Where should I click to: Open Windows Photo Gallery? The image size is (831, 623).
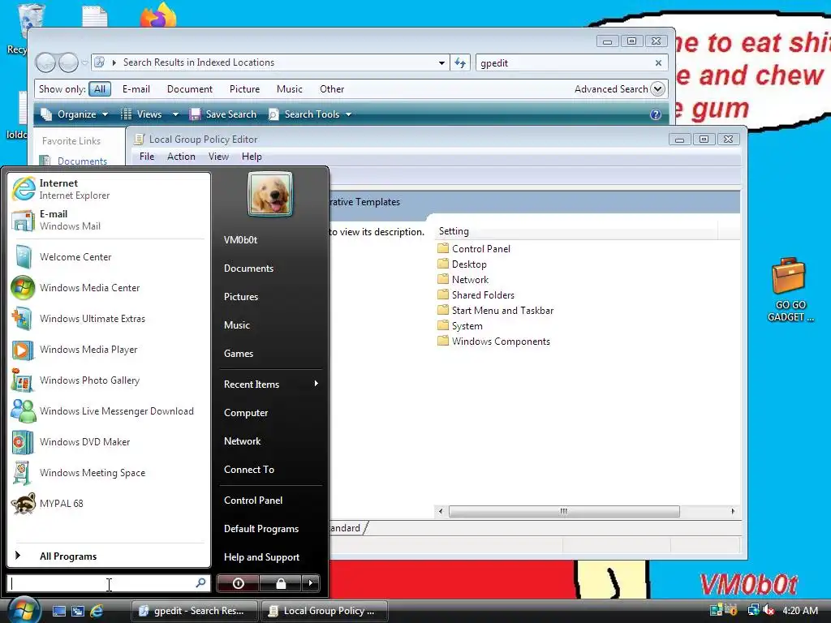pyautogui.click(x=109, y=380)
